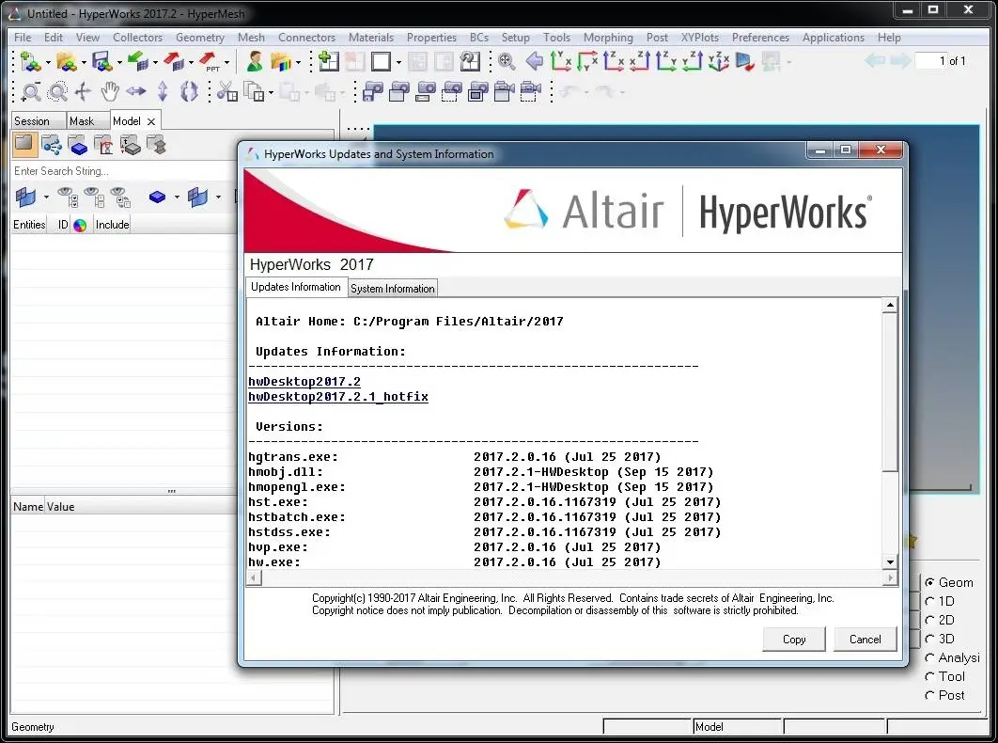Click the Copy button in the dialog
998x743 pixels.
[x=794, y=640]
